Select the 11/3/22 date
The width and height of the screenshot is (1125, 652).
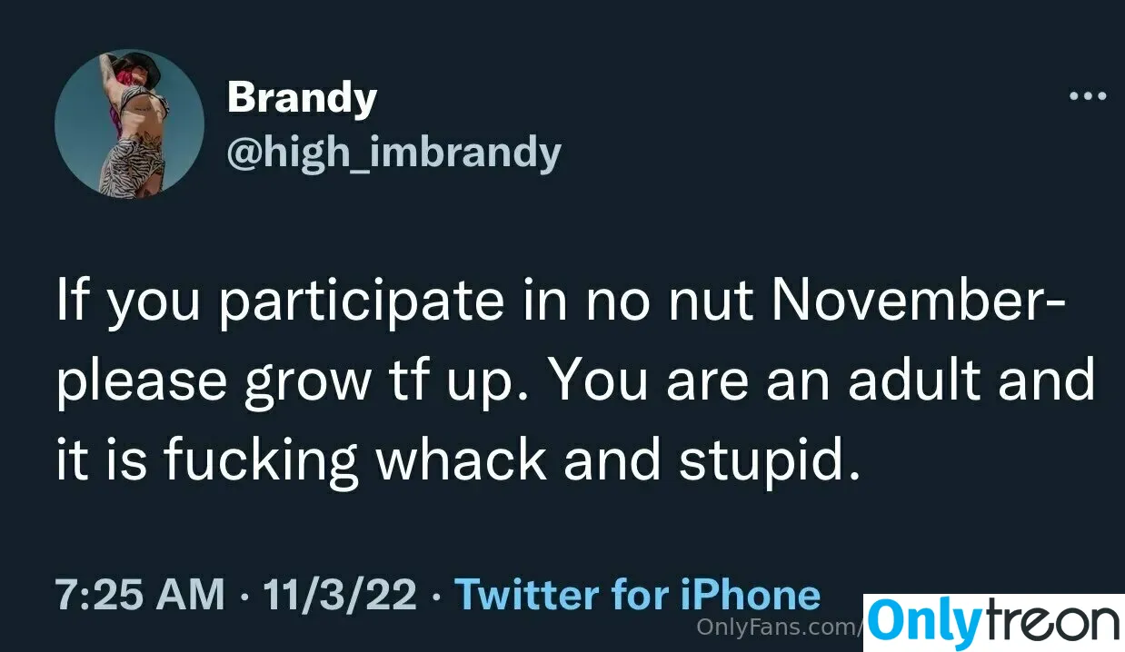(x=341, y=595)
